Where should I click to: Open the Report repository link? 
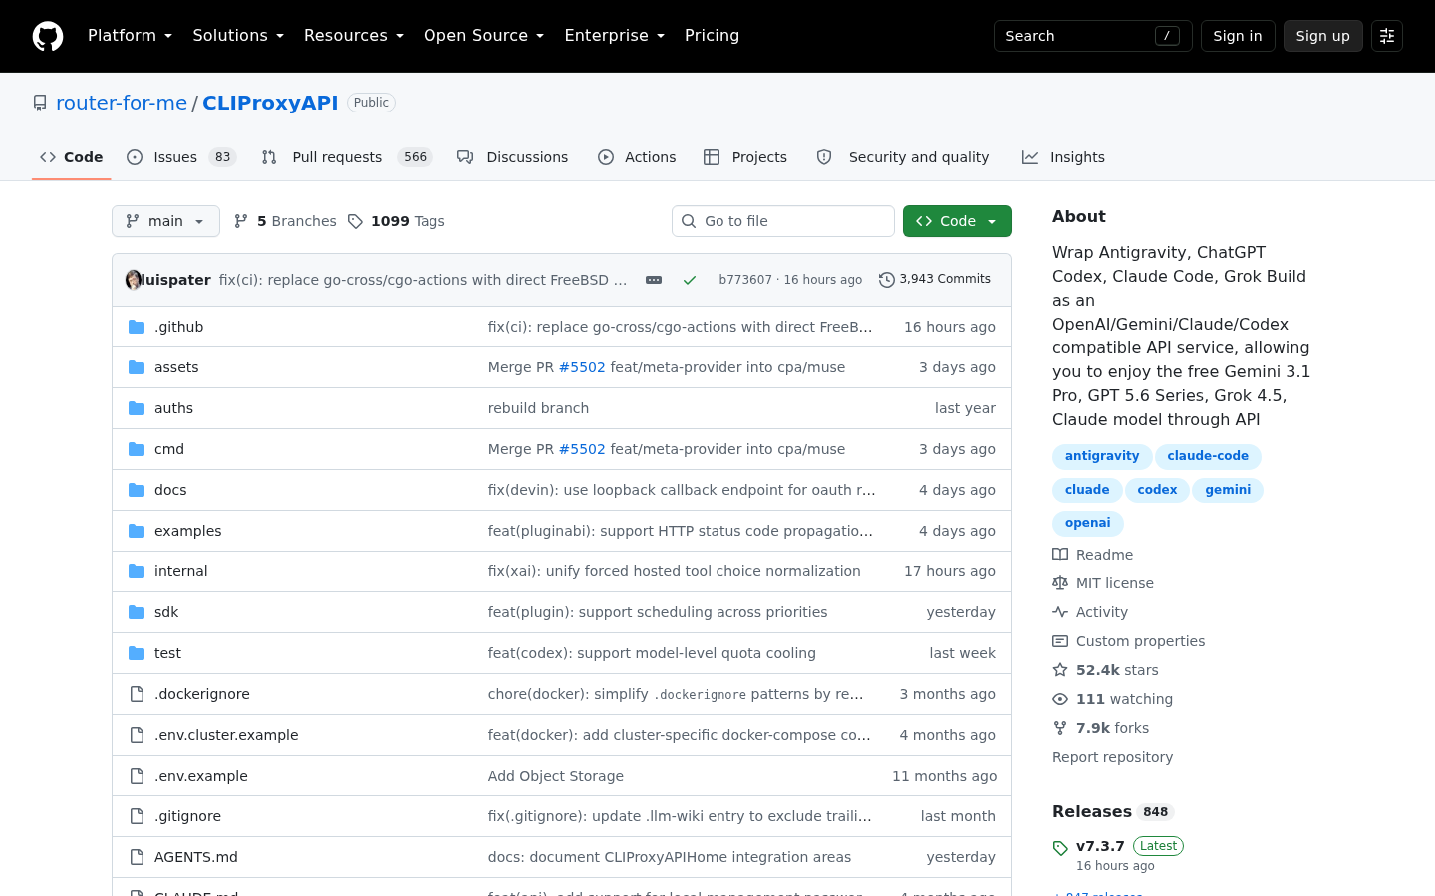click(1112, 757)
